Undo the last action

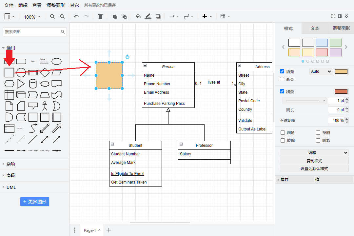(x=76, y=16)
